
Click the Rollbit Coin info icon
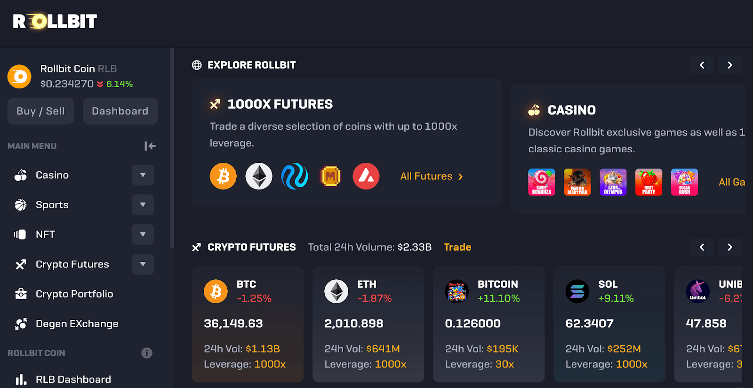tap(147, 353)
